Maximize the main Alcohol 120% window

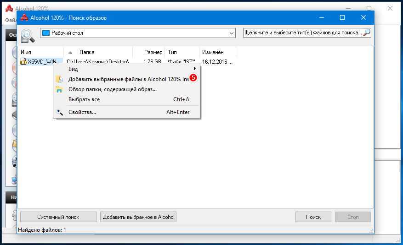(369, 8)
